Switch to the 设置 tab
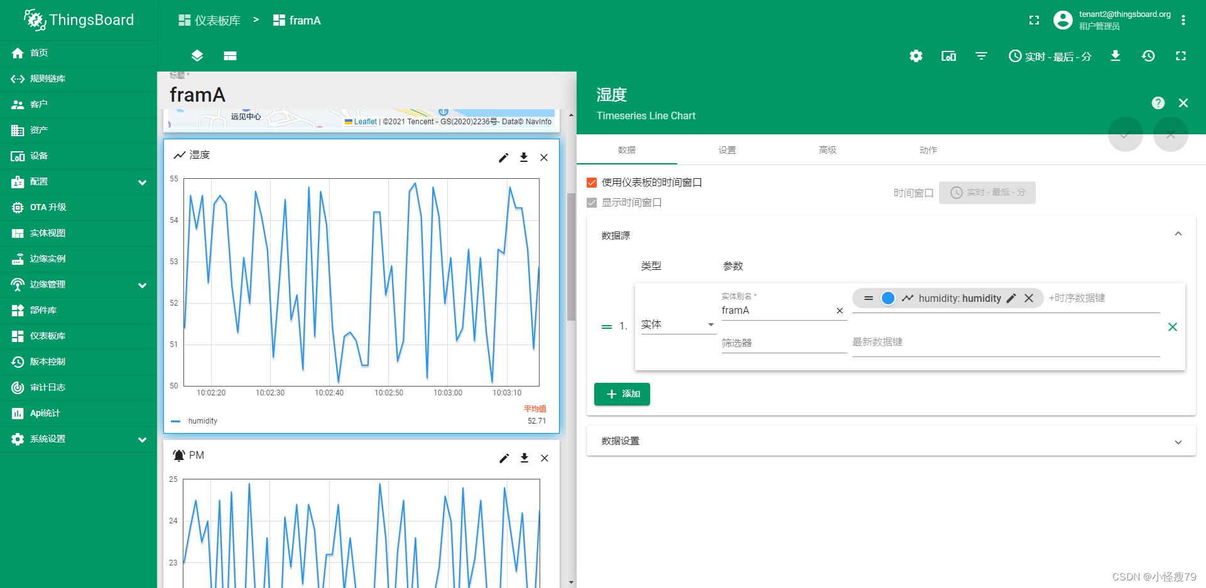This screenshot has width=1206, height=588. coord(727,150)
